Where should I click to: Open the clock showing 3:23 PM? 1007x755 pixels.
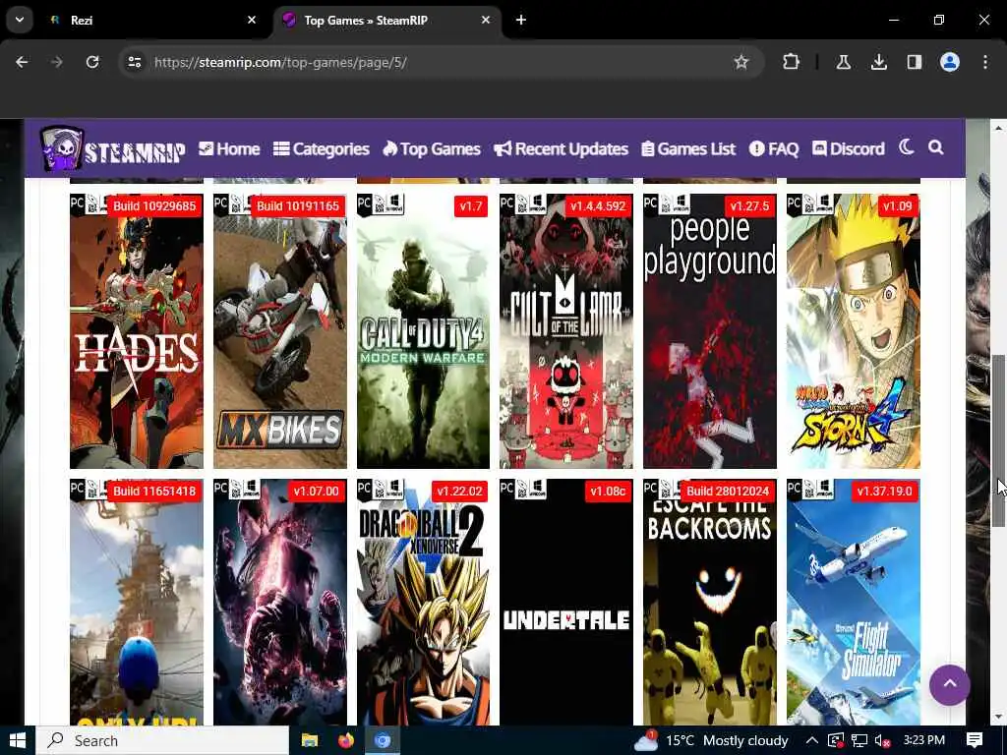(924, 741)
